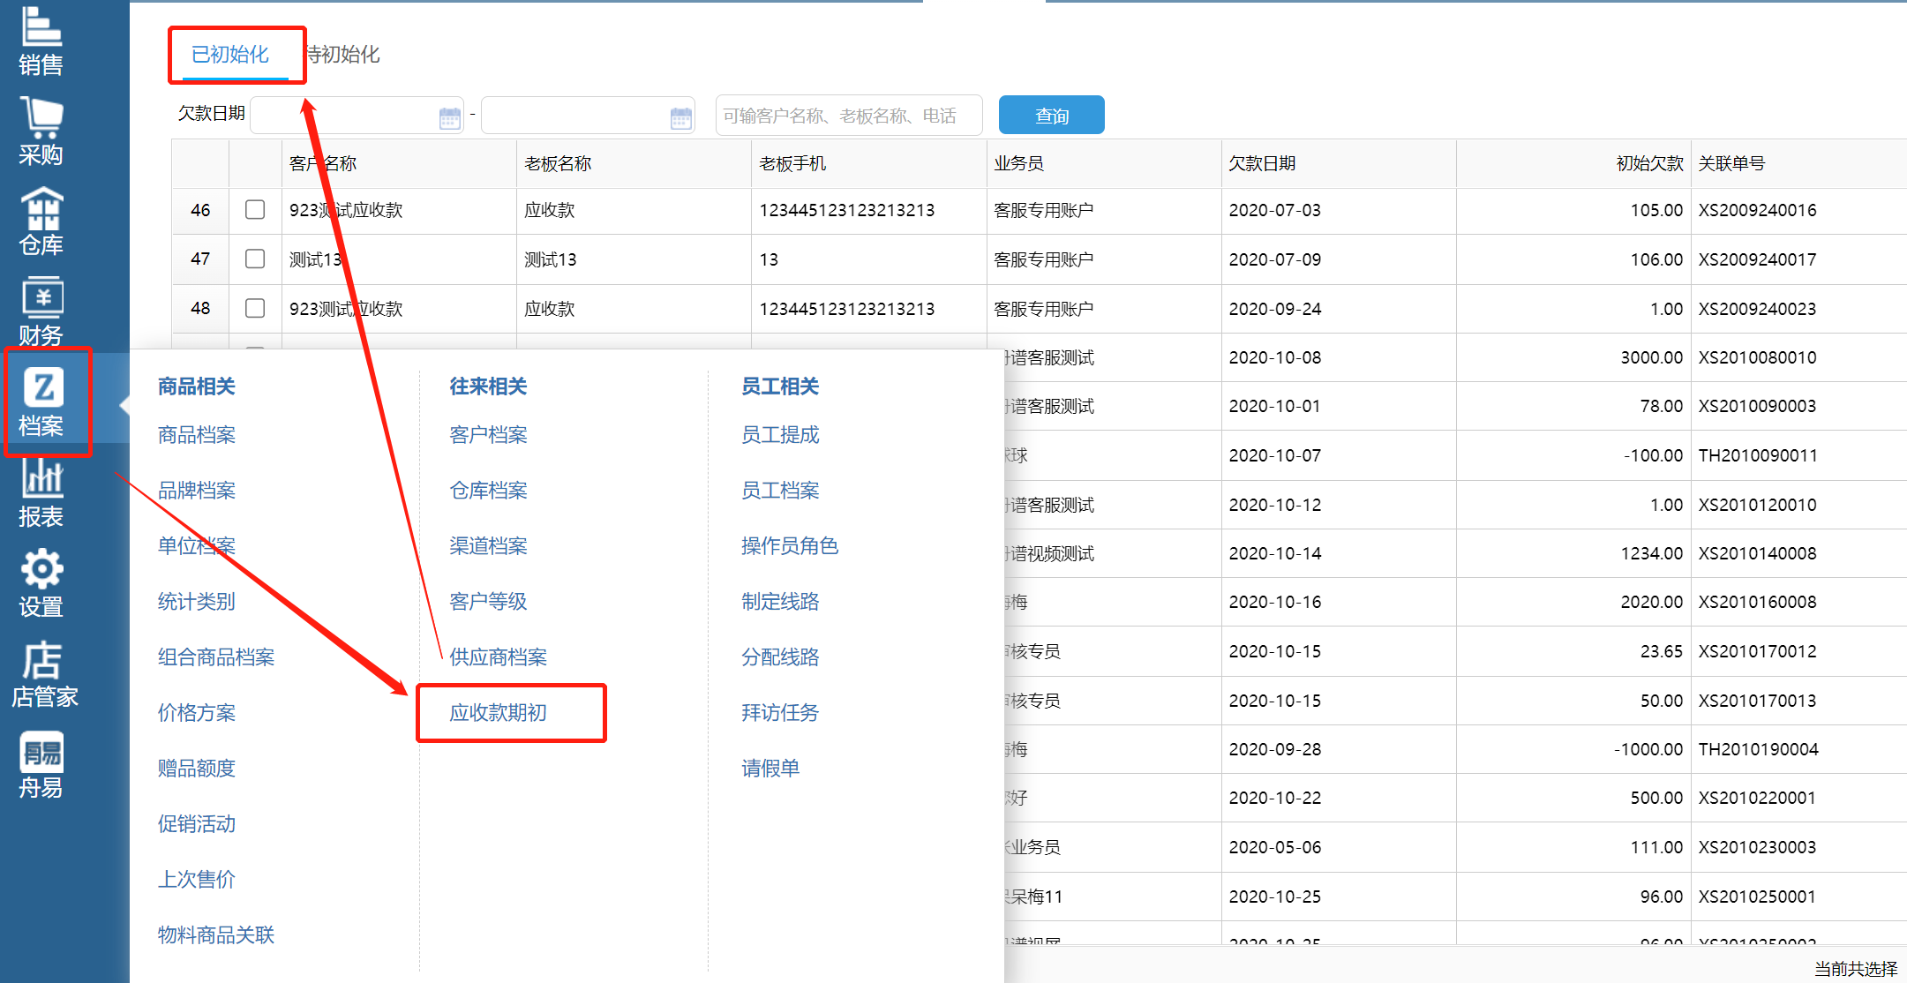Screen dimensions: 1907x983
Task: Open 制定线路 from the menu
Action: [780, 602]
